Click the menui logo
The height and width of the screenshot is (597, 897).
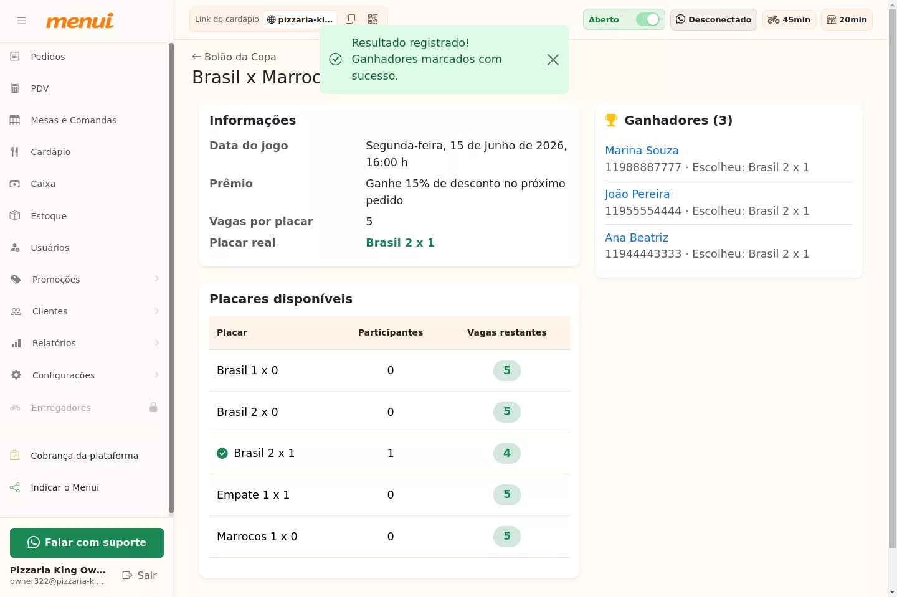click(x=80, y=21)
